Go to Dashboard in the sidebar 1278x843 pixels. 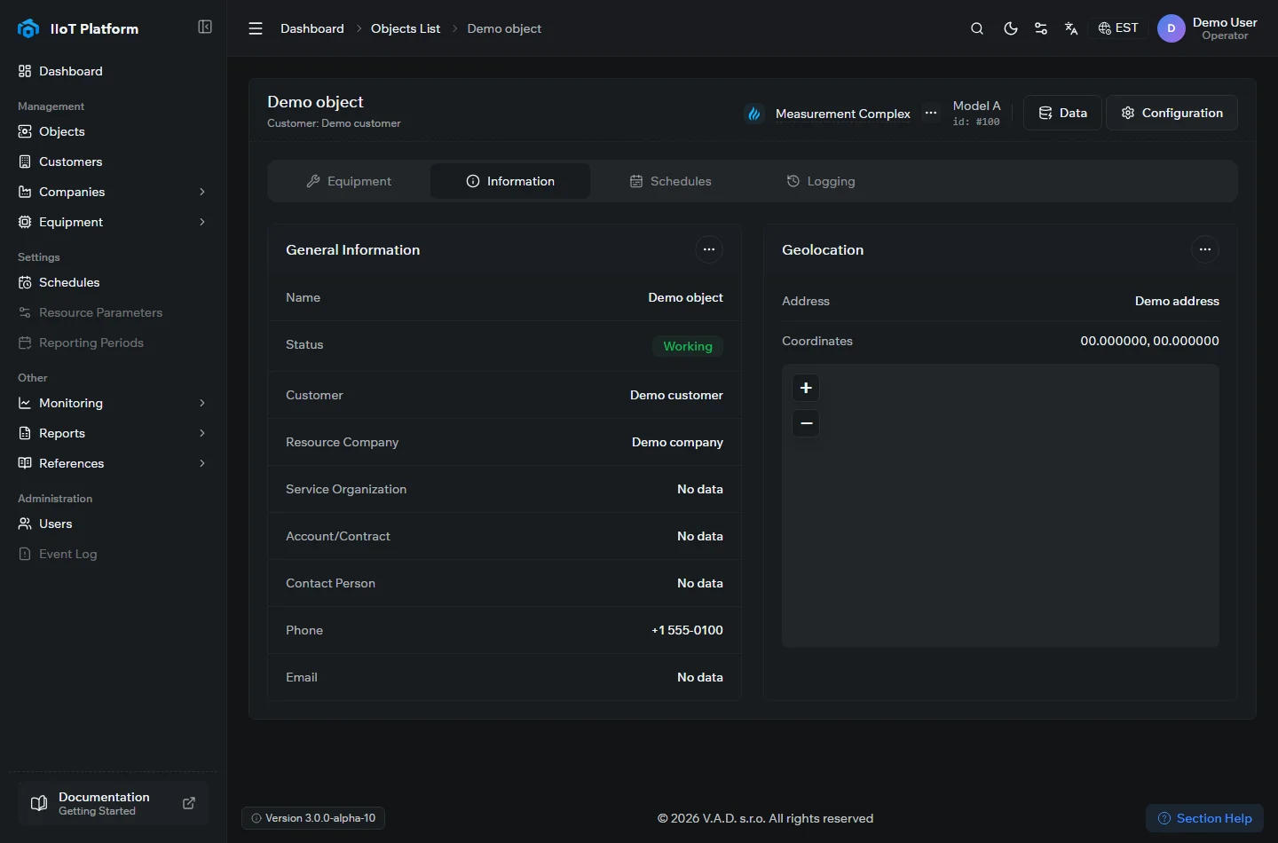click(113, 71)
